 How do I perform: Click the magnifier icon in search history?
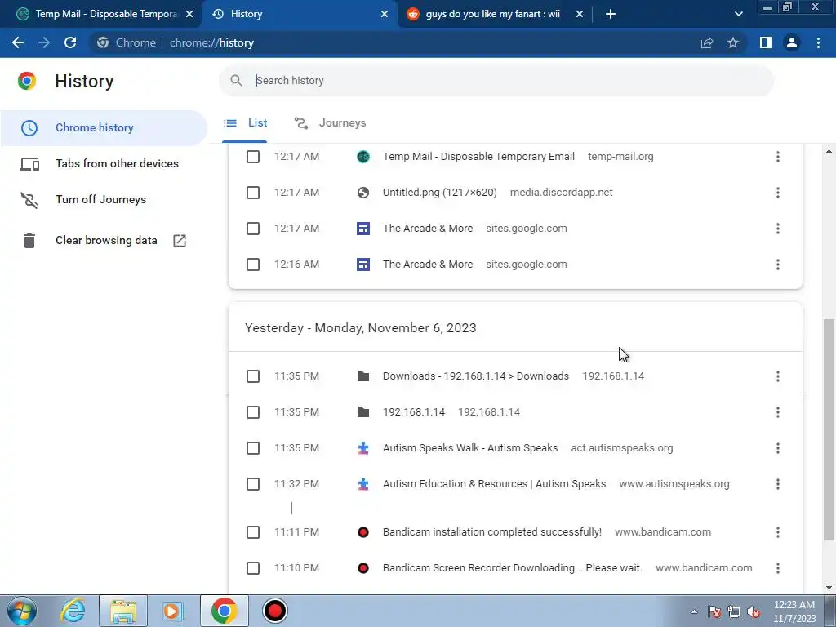[236, 81]
